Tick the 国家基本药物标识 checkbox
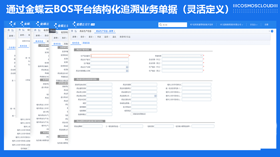The height and width of the screenshot is (157, 280). (132, 114)
